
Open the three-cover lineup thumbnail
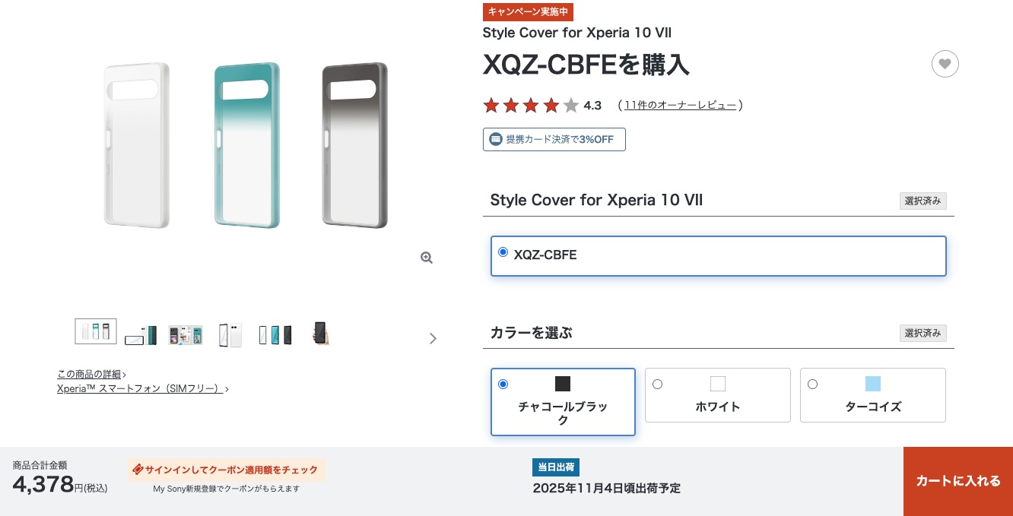point(96,331)
